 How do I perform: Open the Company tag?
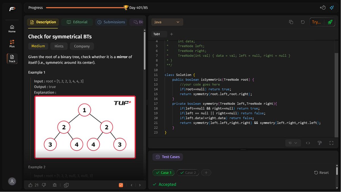82,46
